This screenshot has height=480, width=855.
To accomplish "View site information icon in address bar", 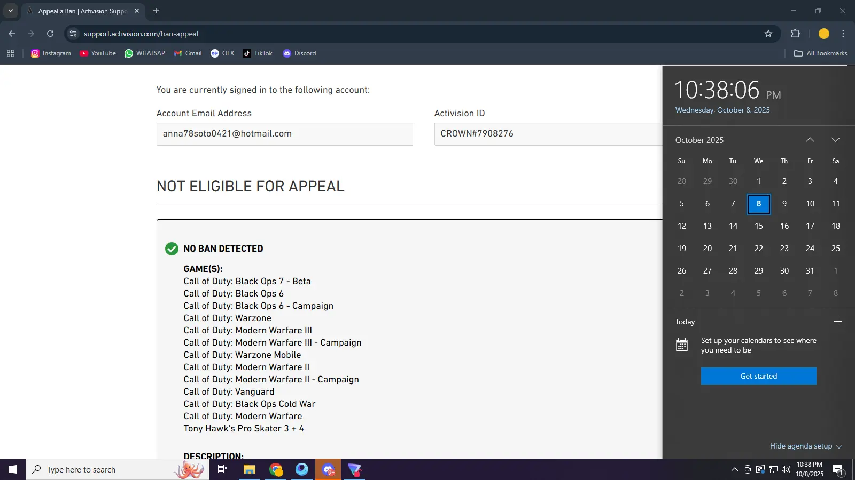I will pos(73,34).
